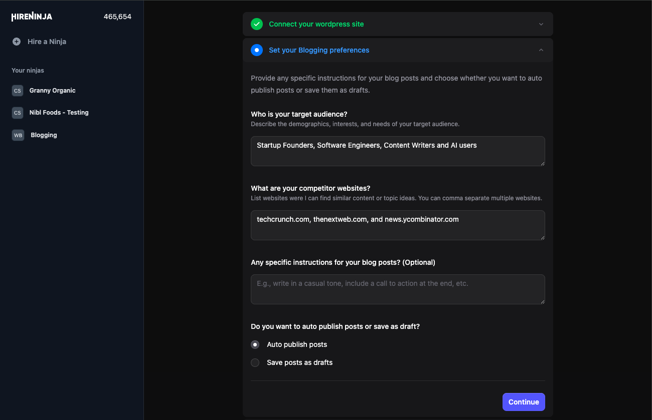Image resolution: width=652 pixels, height=420 pixels.
Task: Click the Hire a Ninja link
Action: tap(47, 42)
